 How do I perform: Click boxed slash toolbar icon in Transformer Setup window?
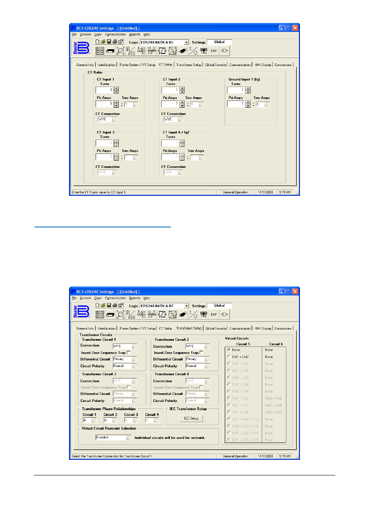[162, 314]
